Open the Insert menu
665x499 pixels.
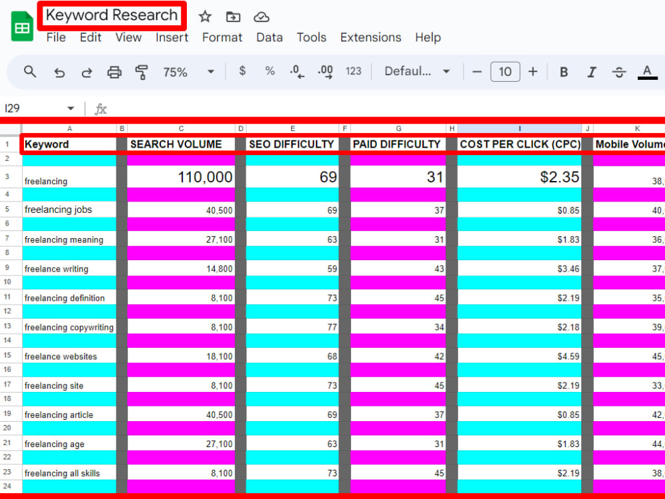[172, 37]
